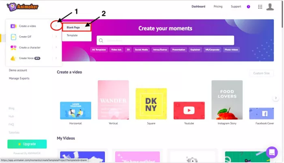Select the Youtube video format thumbnail
Viewport: 284px width, 163px height.
[189, 111]
